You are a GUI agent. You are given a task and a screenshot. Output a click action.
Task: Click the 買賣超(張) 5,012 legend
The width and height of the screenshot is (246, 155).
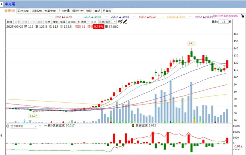(144, 125)
